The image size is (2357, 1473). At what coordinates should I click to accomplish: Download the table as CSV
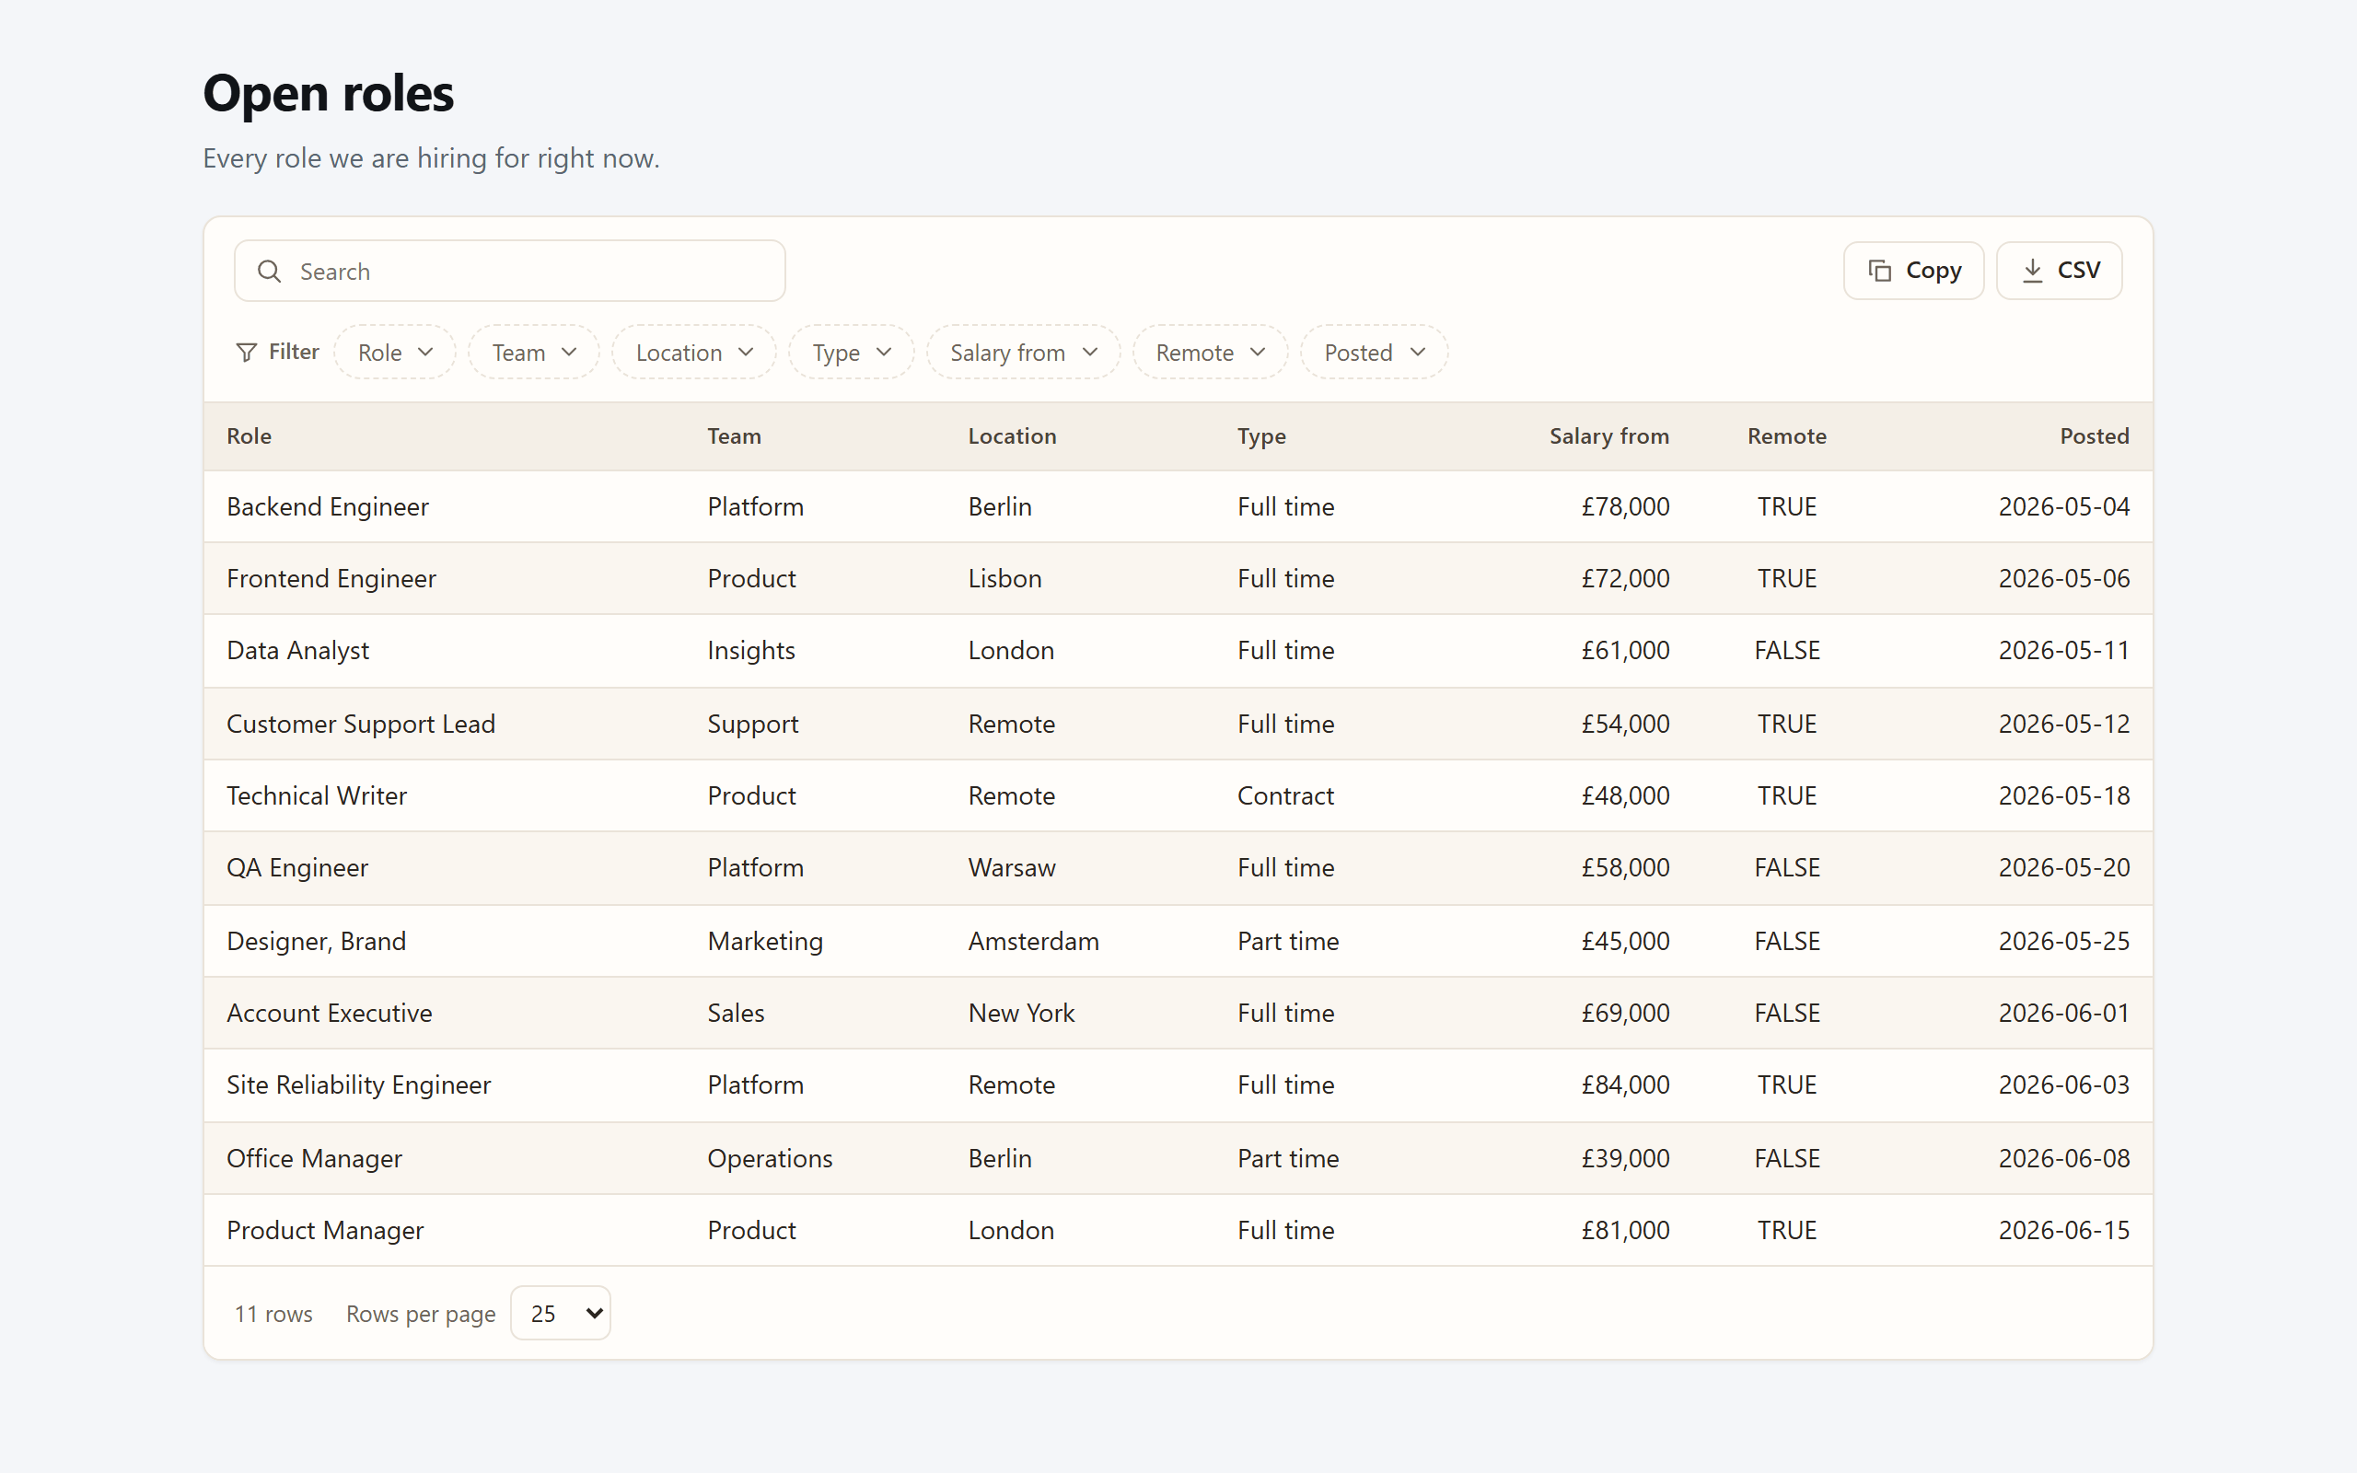pos(2059,271)
